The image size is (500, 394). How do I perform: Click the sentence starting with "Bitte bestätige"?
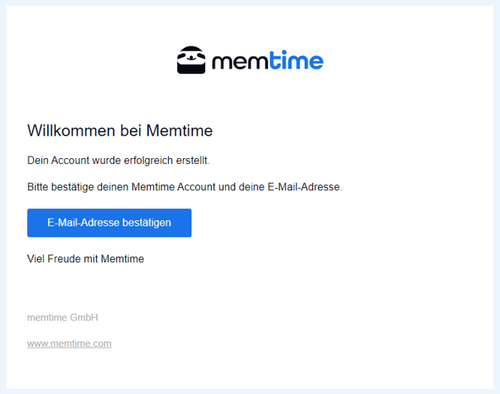(x=185, y=187)
